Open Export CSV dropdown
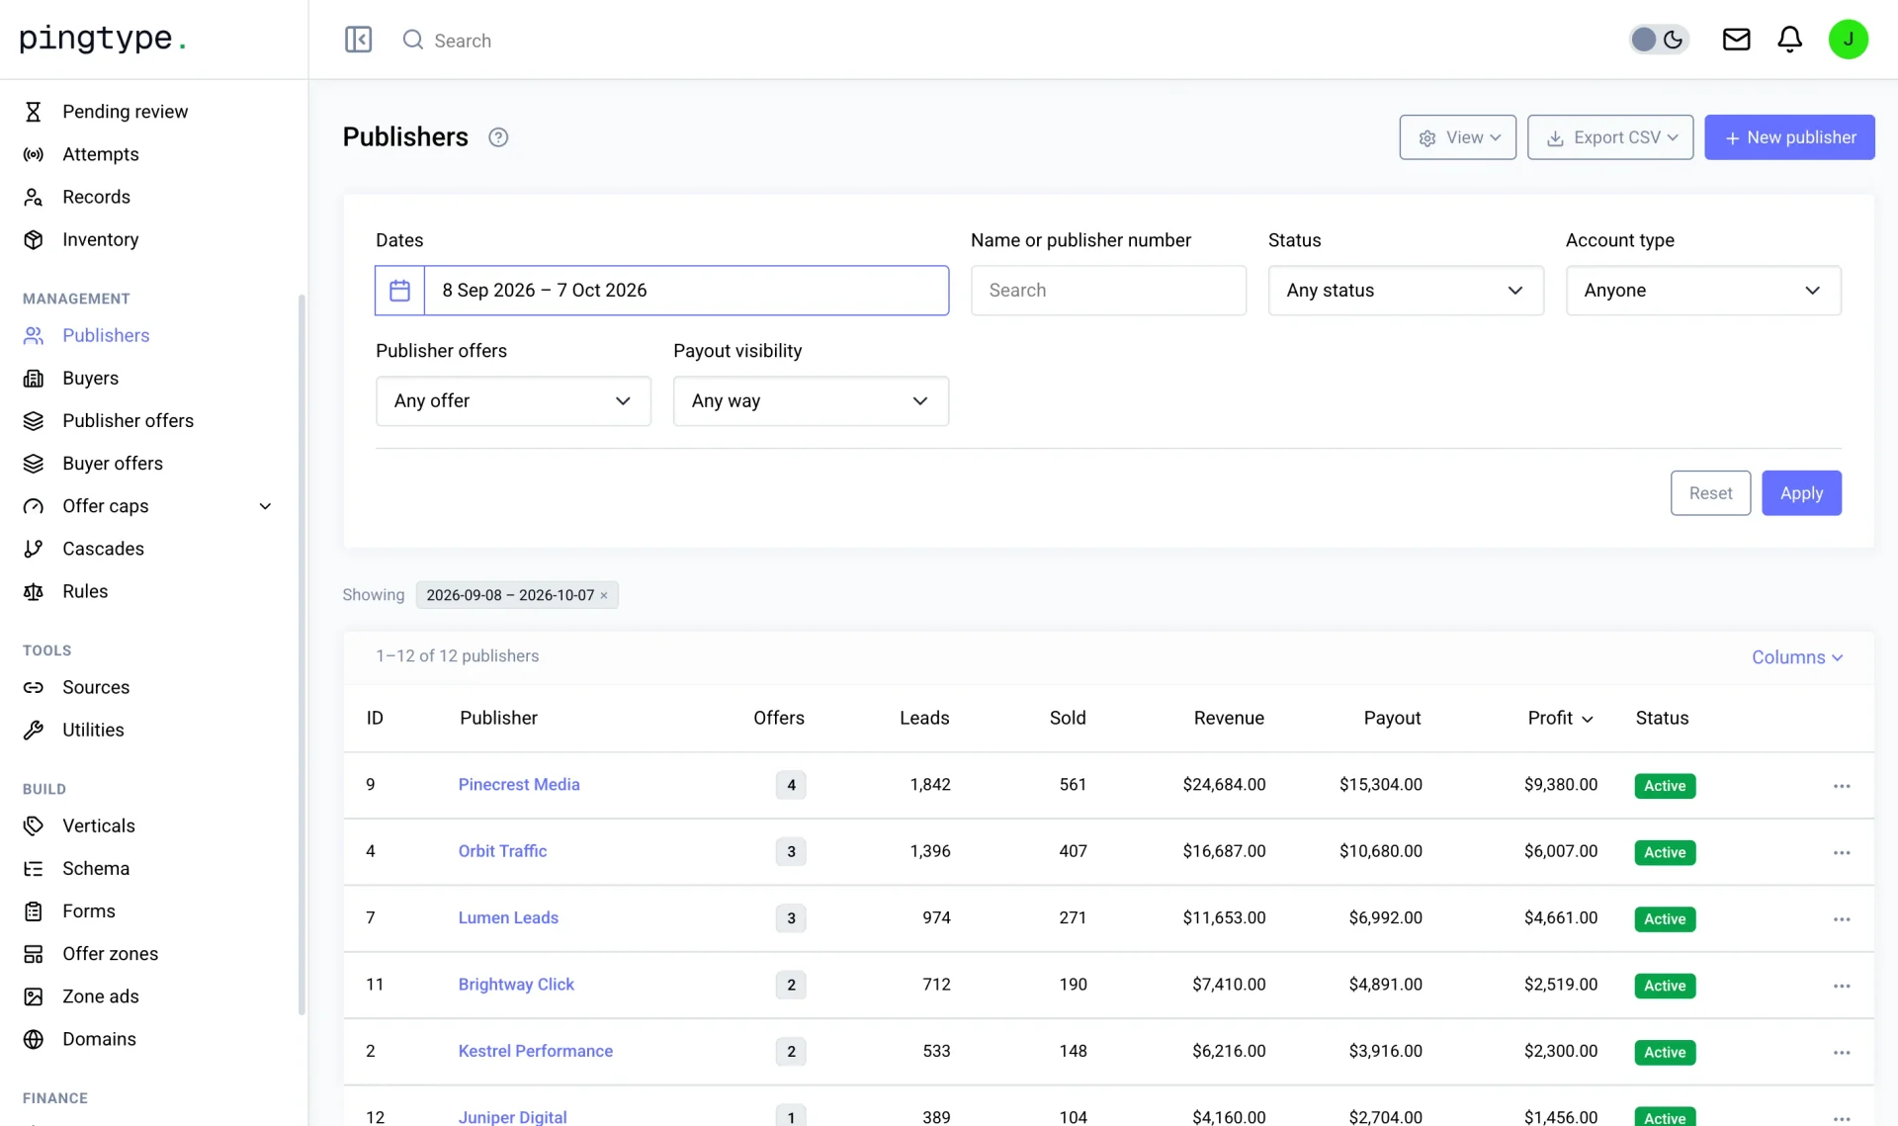The width and height of the screenshot is (1898, 1126). 1609,137
